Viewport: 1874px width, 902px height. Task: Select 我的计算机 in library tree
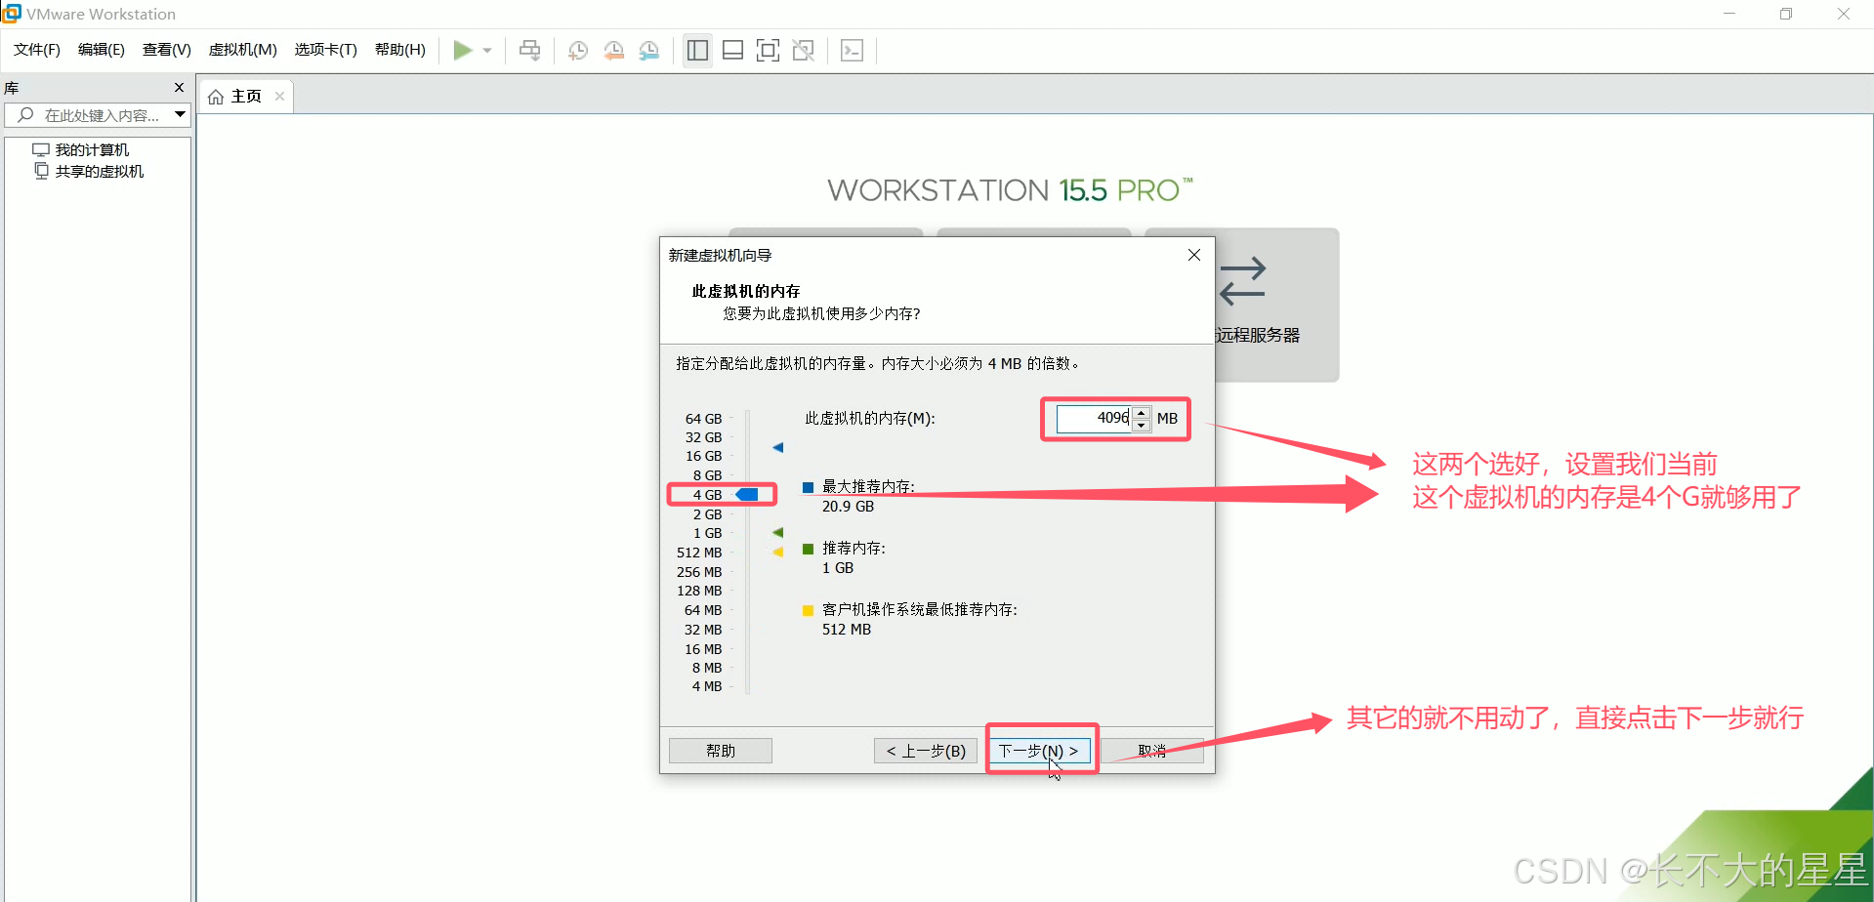click(92, 149)
